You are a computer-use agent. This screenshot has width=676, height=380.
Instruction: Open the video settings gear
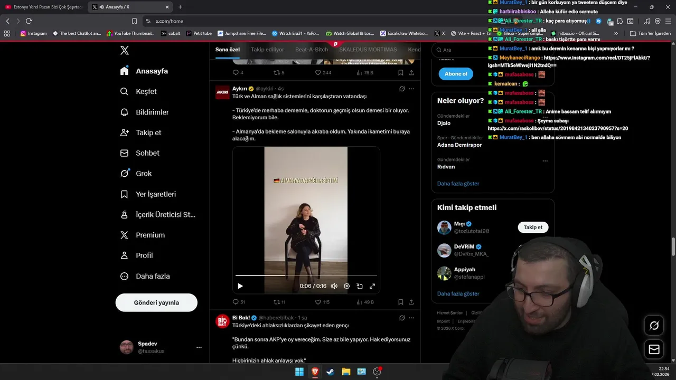pyautogui.click(x=347, y=286)
